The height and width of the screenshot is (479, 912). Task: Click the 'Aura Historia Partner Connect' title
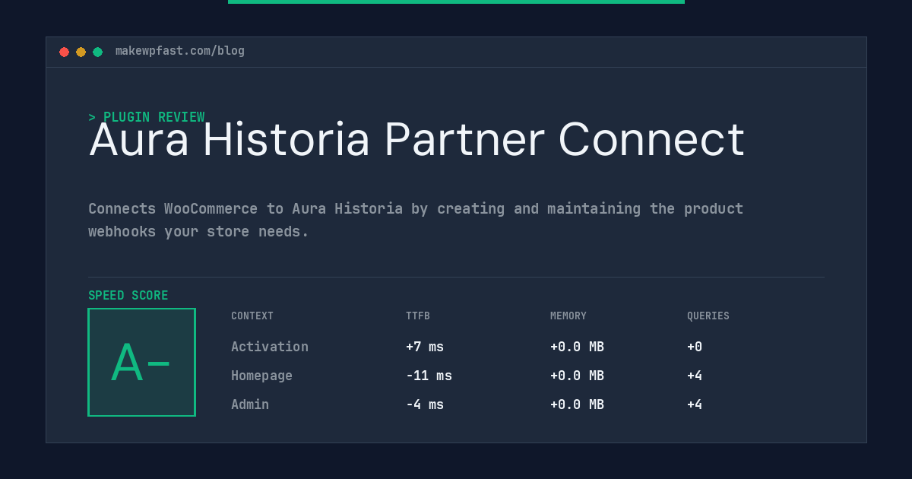coord(416,140)
